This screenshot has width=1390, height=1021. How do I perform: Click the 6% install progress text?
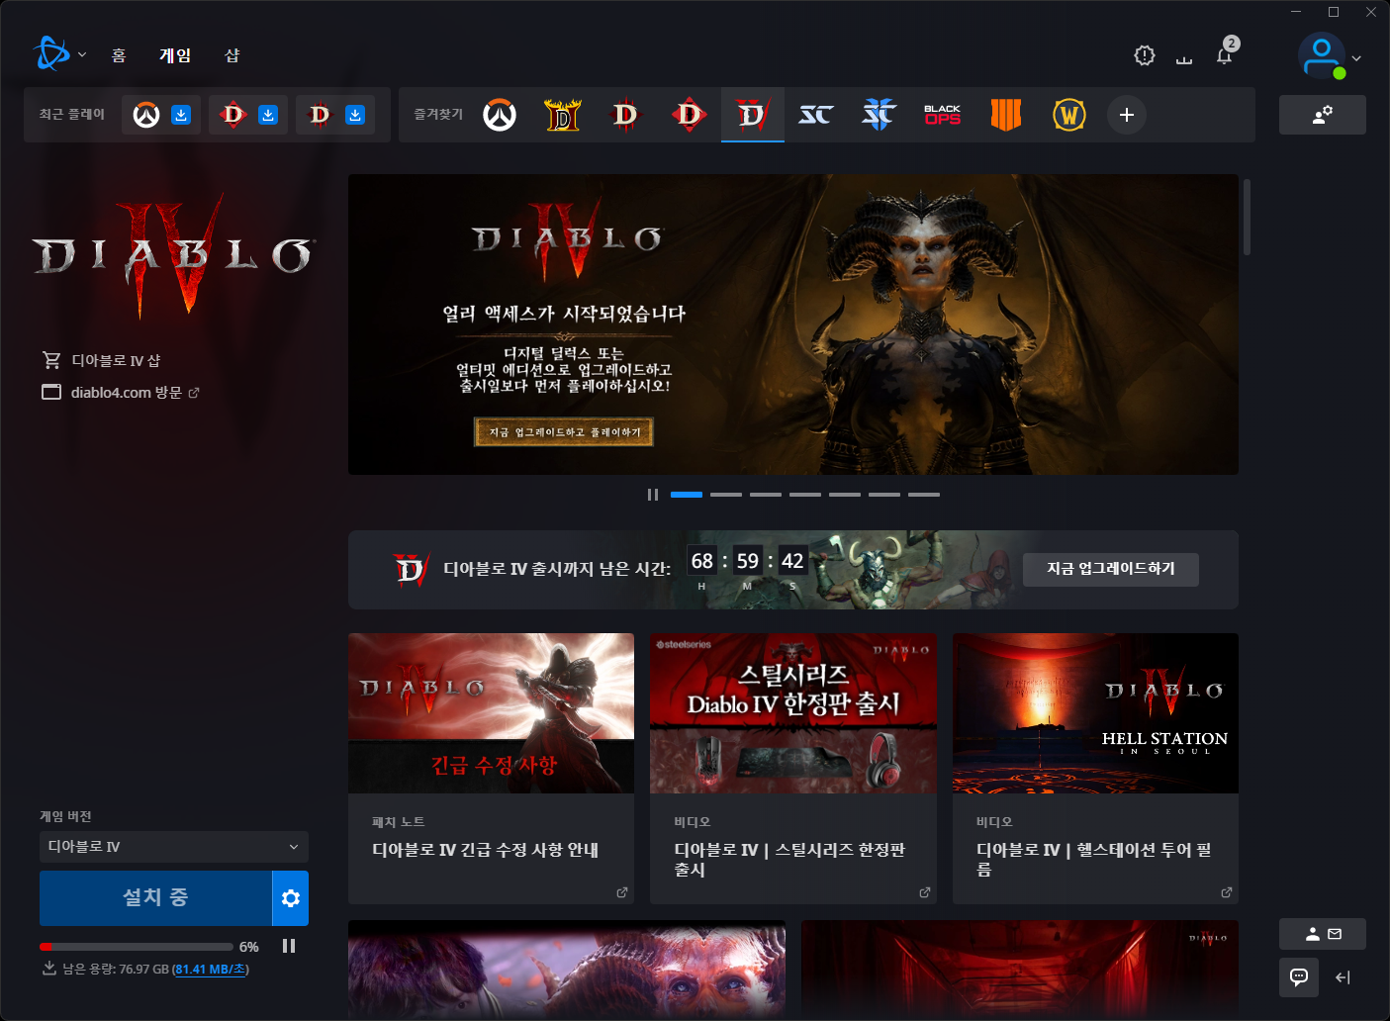pyautogui.click(x=249, y=947)
